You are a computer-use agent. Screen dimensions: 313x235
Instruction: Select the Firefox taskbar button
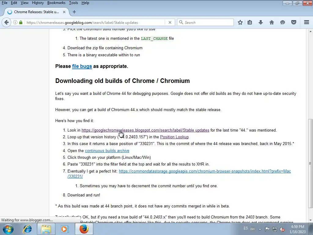point(84,229)
